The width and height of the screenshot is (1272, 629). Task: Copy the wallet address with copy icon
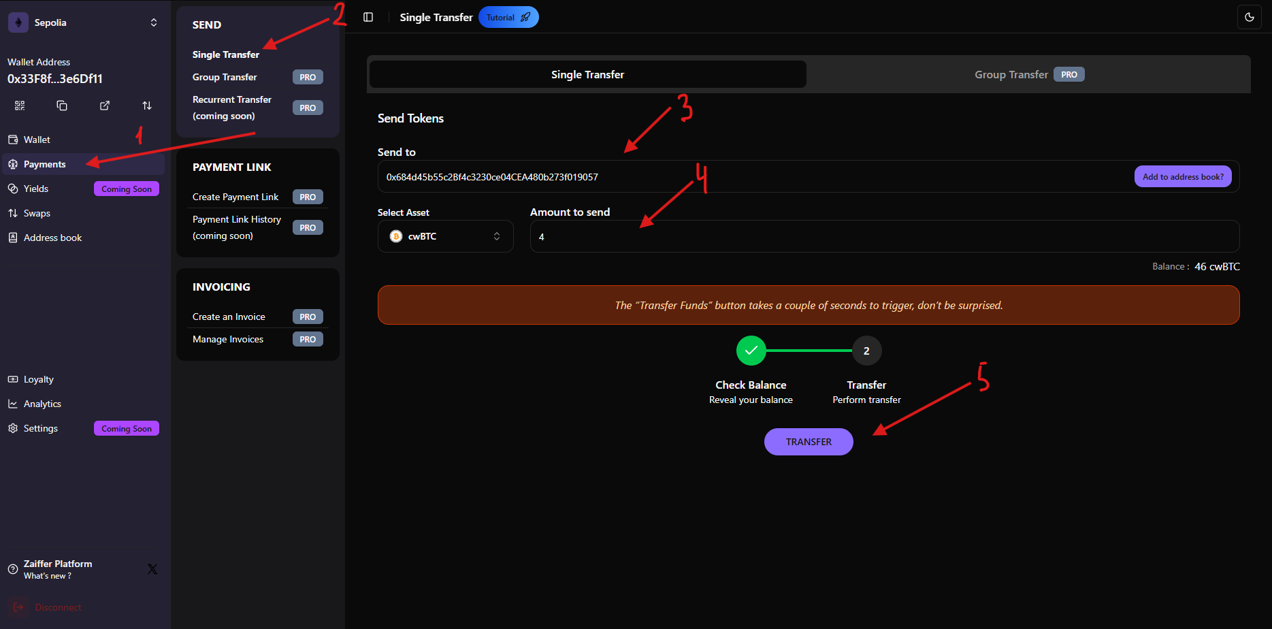pos(62,106)
